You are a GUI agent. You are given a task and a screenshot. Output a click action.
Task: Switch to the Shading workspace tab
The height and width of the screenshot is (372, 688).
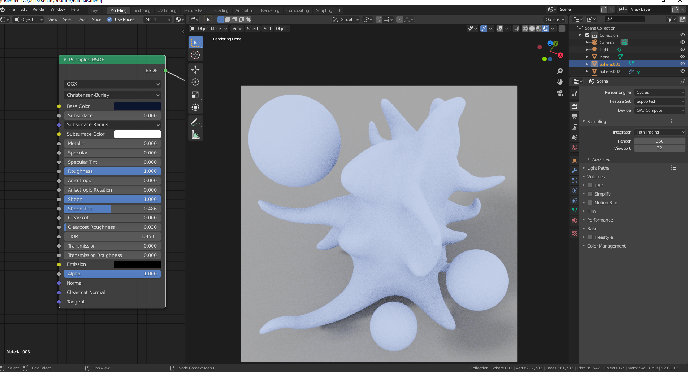(x=221, y=10)
